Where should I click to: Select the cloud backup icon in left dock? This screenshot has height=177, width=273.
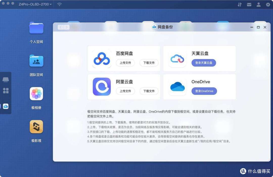pos(6,106)
